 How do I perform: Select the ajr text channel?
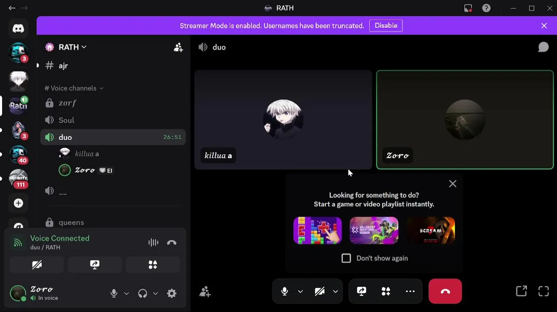click(113, 66)
